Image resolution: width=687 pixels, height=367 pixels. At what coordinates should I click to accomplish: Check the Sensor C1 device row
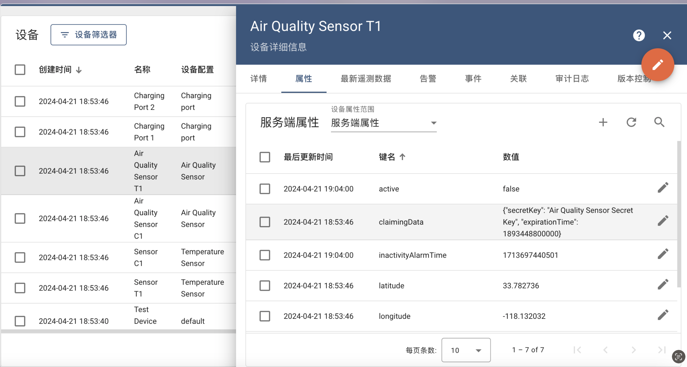(20, 258)
